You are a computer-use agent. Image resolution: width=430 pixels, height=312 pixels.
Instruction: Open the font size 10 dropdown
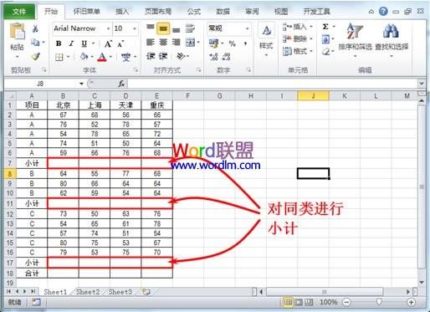pos(135,28)
